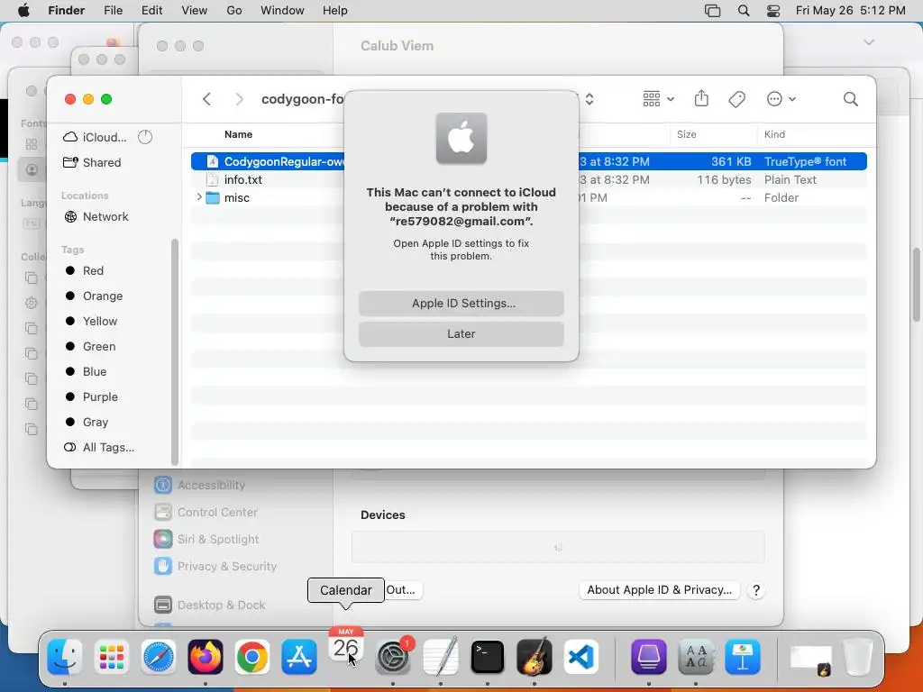Open Font Book from the Dock
This screenshot has height=692, width=923.
697,657
